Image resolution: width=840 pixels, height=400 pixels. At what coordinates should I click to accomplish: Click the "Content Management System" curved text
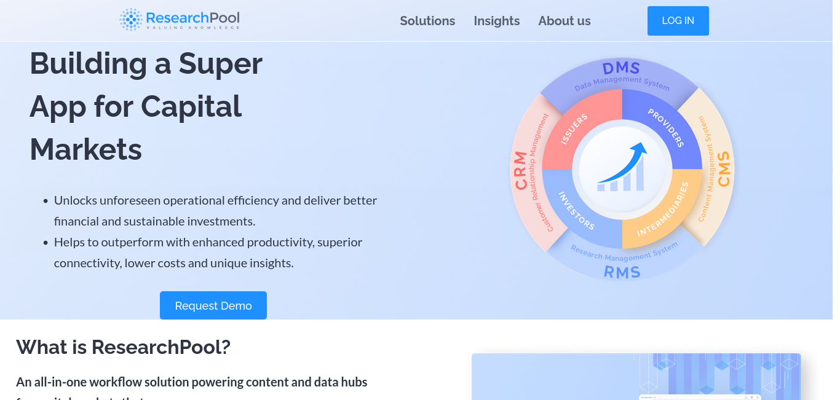[x=706, y=169]
